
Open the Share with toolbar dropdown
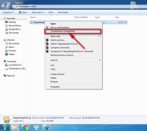click(x=38, y=12)
